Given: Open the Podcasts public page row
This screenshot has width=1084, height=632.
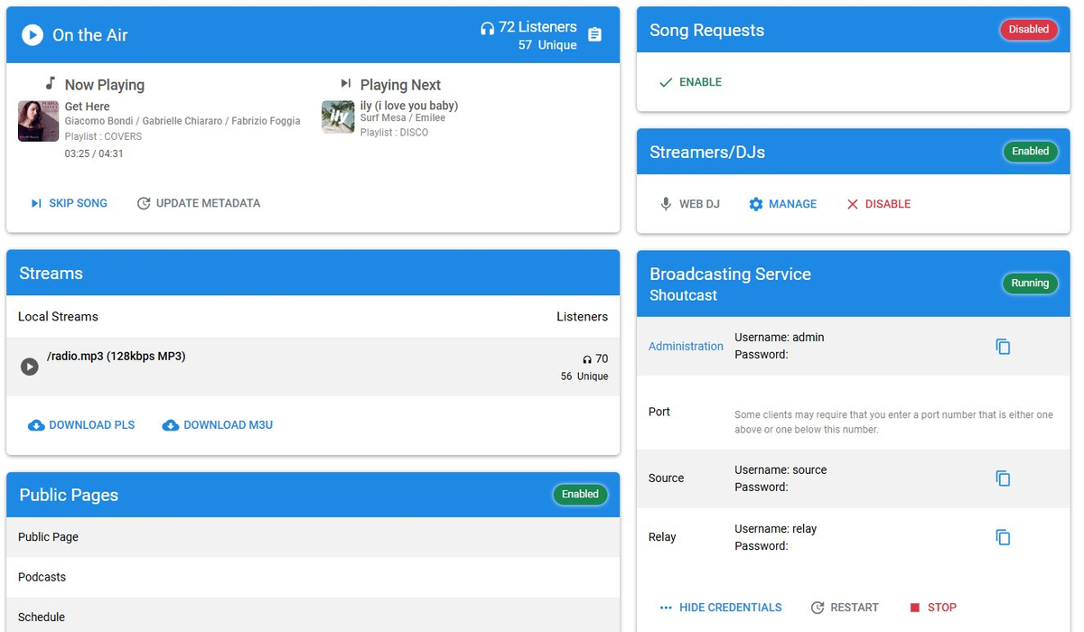Looking at the screenshot, I should click(x=313, y=577).
